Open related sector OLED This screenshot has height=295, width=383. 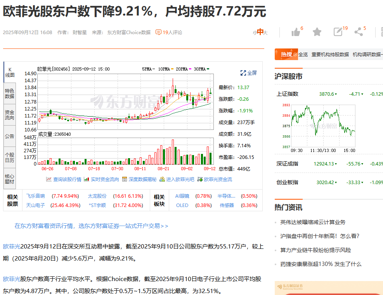(x=182, y=205)
